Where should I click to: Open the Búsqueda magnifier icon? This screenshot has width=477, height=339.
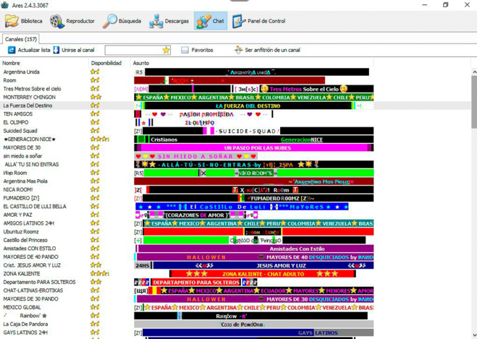(x=110, y=21)
